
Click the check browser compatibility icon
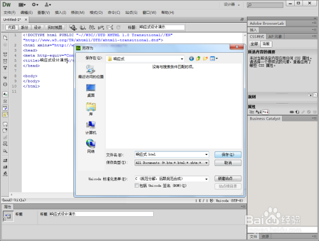point(101,27)
